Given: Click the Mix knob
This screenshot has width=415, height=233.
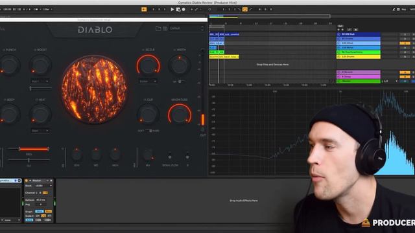Looking at the screenshot, I should [148, 155].
